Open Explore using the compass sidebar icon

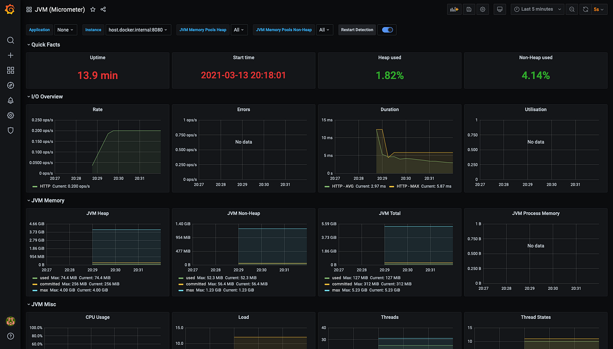tap(10, 85)
